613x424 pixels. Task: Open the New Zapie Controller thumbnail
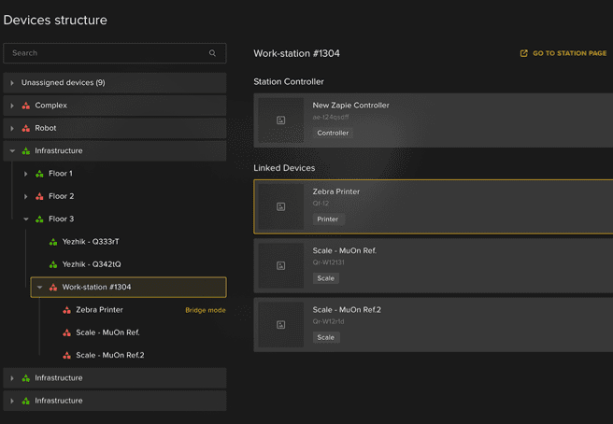coord(280,120)
